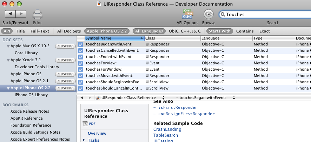The width and height of the screenshot is (311, 142).
Task: Click the M icon beside touchesShouldBegin:withEvent
Action: [80, 82]
